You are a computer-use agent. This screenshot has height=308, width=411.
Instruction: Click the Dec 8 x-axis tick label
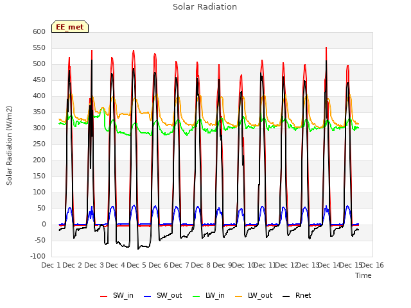click(x=200, y=265)
